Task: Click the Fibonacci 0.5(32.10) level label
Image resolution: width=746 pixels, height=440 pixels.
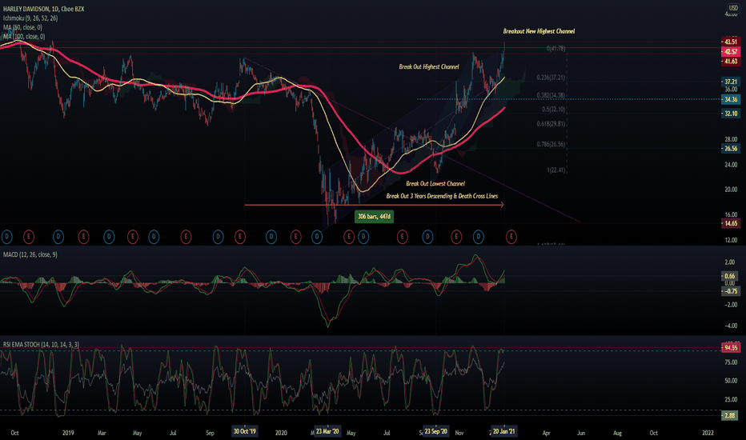Action: click(553, 109)
